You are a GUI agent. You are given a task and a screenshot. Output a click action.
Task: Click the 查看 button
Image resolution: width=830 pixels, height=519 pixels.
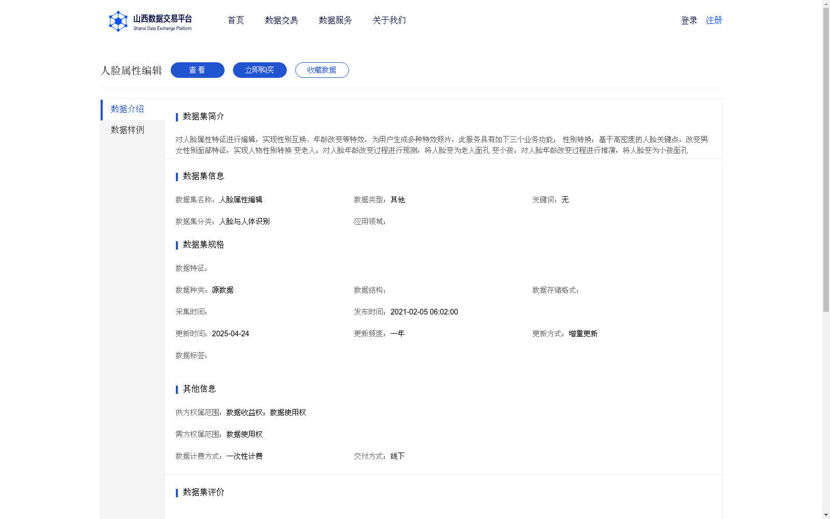point(197,70)
